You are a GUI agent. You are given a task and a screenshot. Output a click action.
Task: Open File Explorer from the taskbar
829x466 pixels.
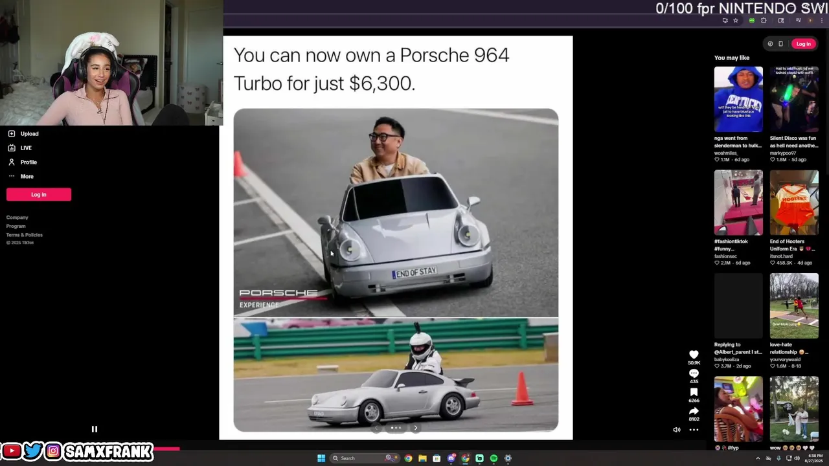tap(422, 458)
